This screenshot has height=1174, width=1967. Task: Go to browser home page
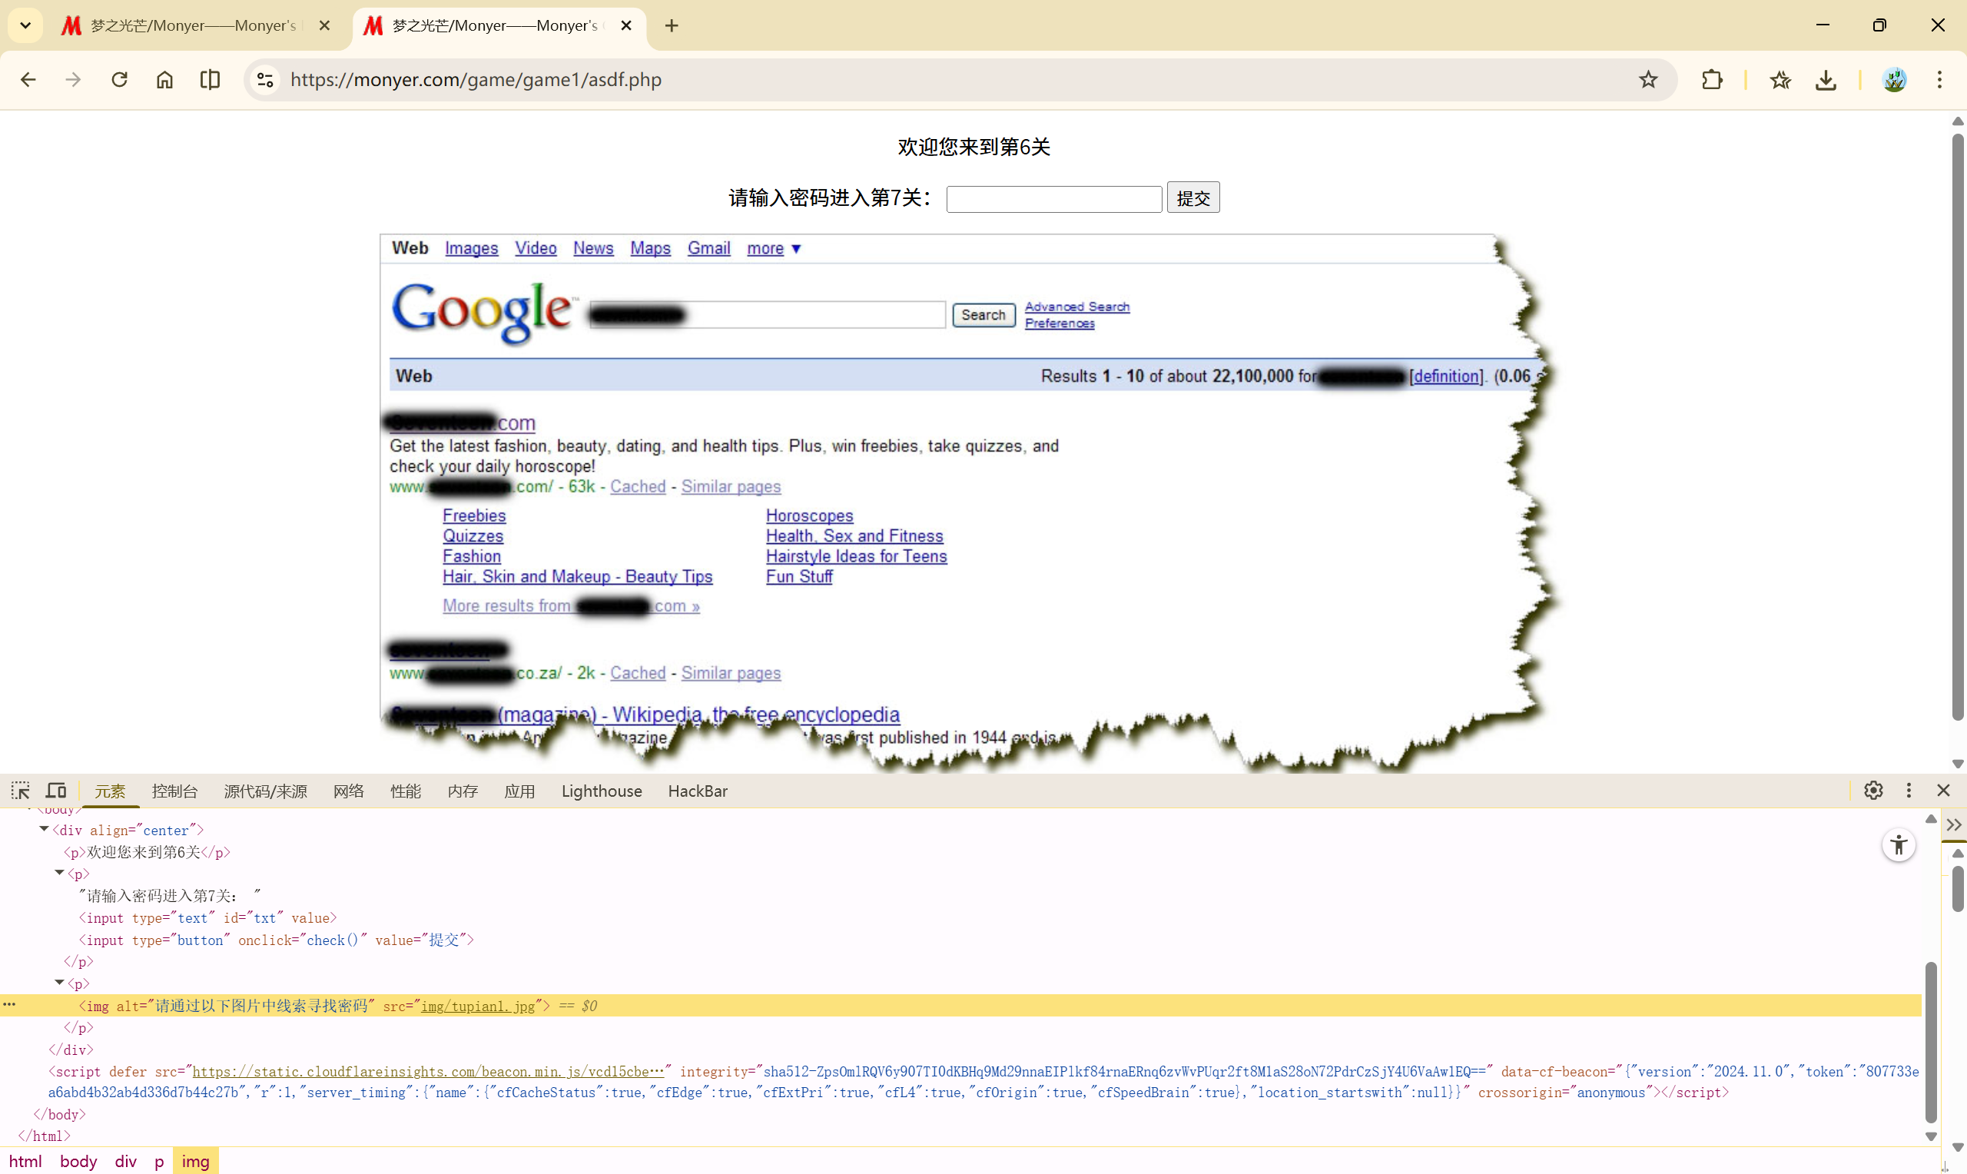coord(164,80)
